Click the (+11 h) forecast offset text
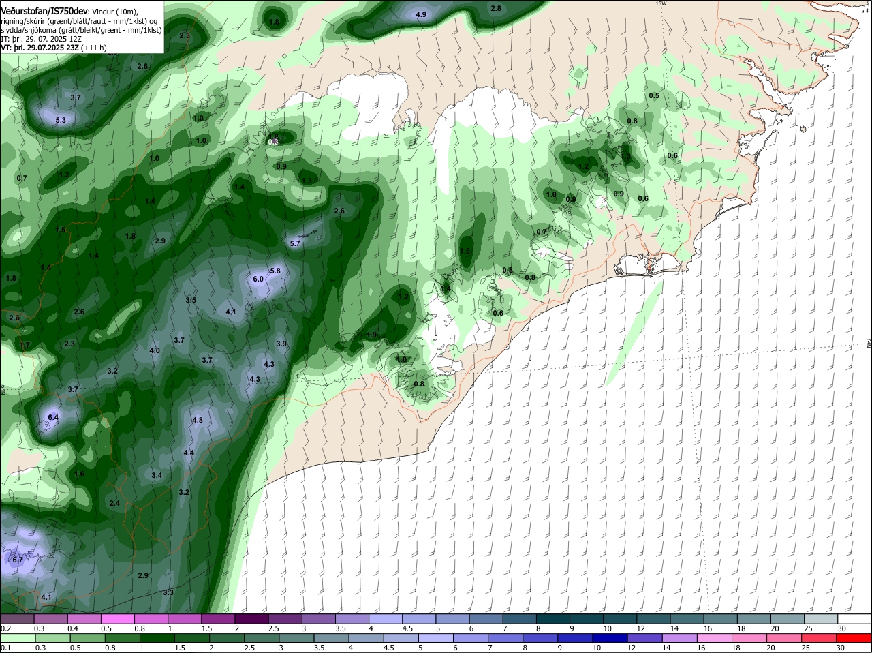 (93, 48)
